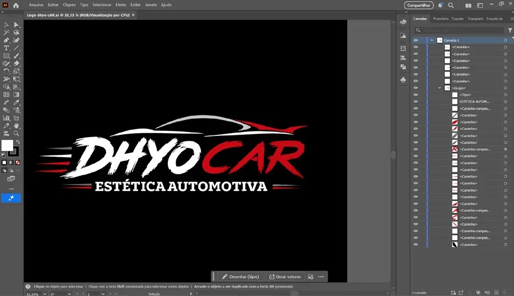Screen dimensions: 514x296
Task: Click the Home icon
Action: pyautogui.click(x=16, y=5)
